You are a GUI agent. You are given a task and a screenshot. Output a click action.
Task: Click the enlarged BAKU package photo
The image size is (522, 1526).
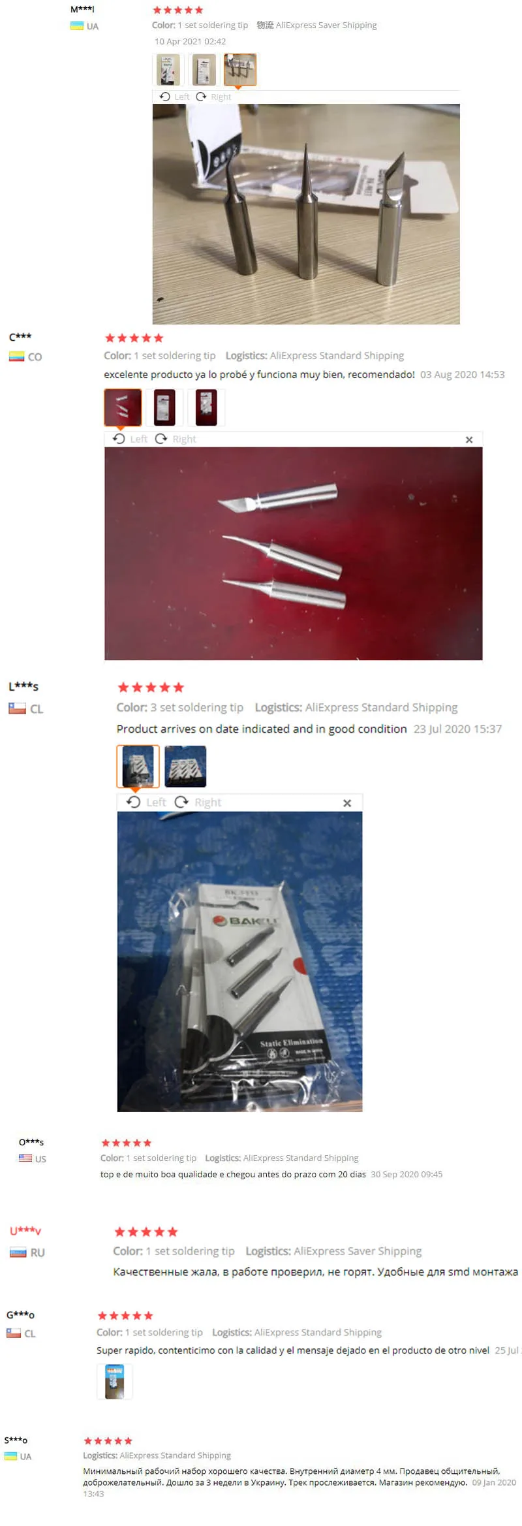239,961
